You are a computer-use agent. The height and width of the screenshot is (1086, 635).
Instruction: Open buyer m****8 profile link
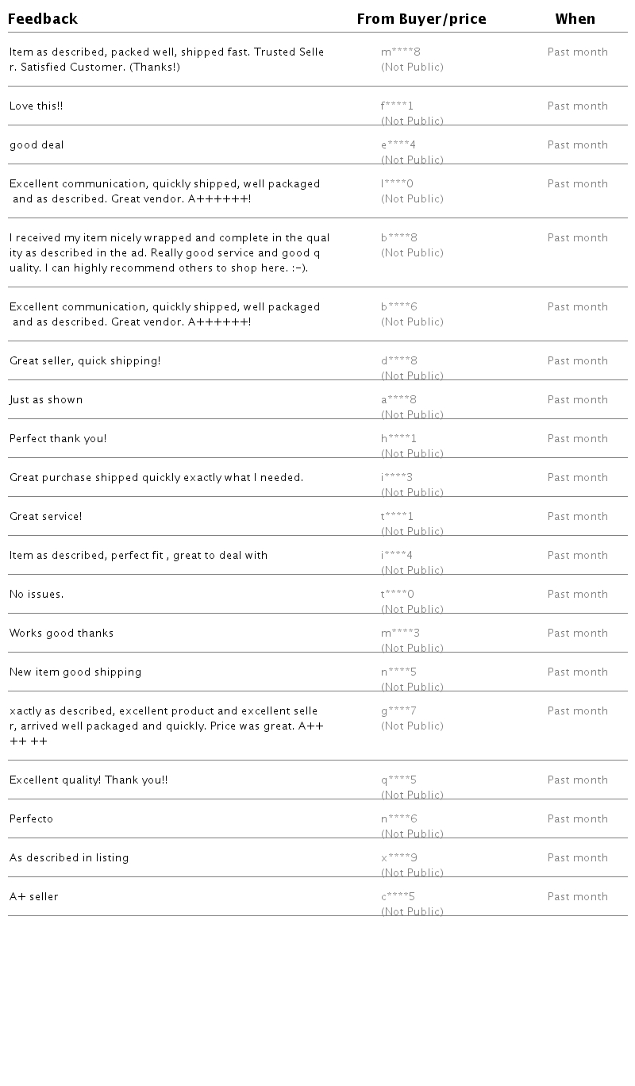coord(400,52)
